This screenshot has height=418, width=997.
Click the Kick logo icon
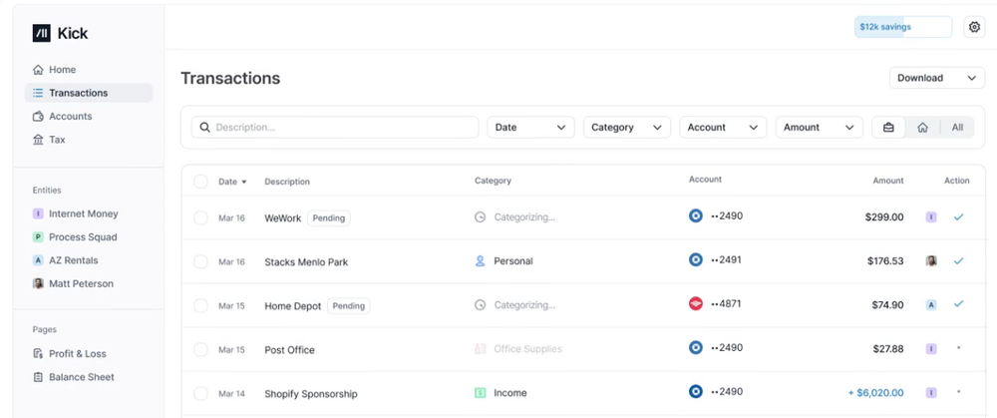(41, 33)
